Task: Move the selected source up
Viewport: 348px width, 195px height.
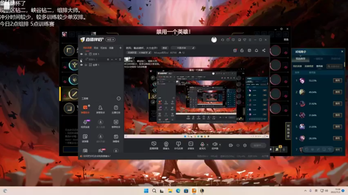Action: point(112,59)
